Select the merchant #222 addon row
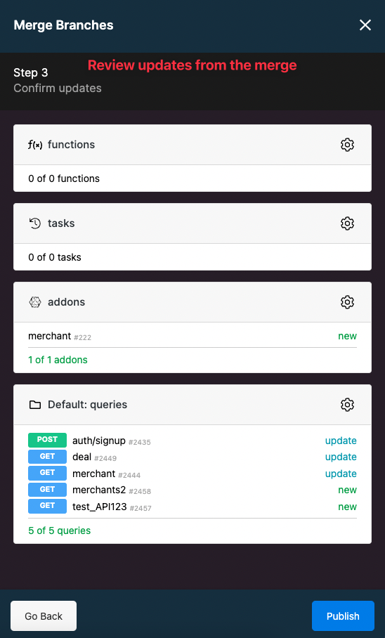The width and height of the screenshot is (385, 638). (x=192, y=336)
